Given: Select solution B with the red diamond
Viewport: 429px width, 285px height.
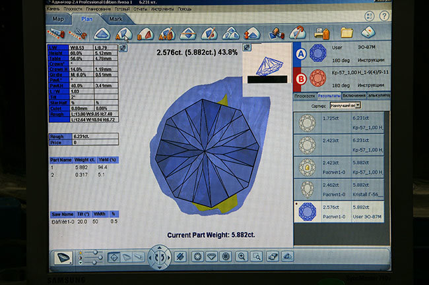Looking at the screenshot, I should click(317, 79).
